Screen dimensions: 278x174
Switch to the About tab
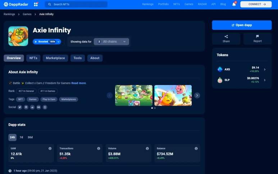pos(95,58)
